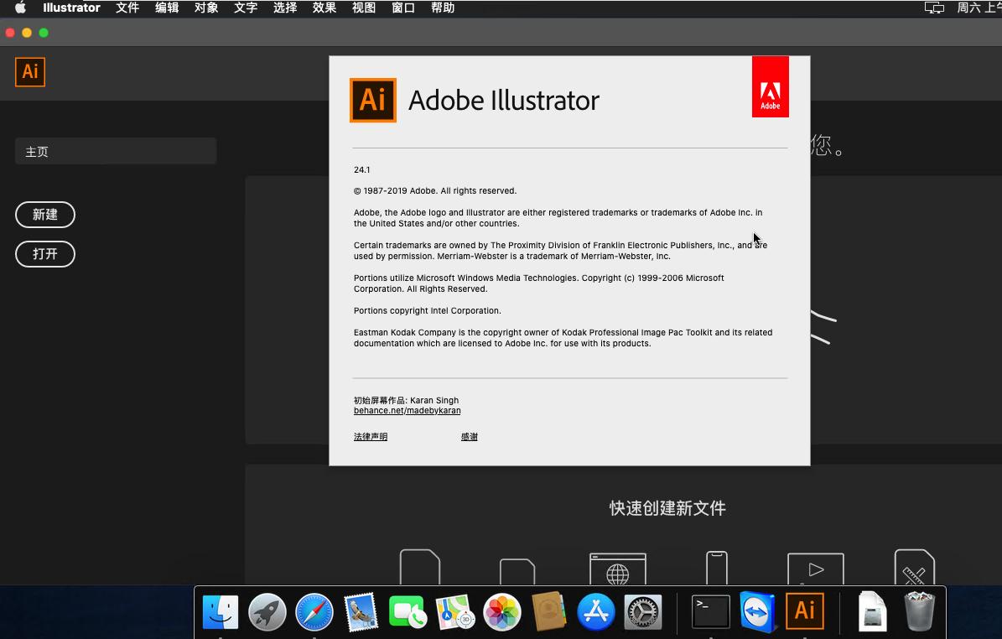Image resolution: width=1002 pixels, height=639 pixels.
Task: Open the 文字 menu
Action: click(x=246, y=8)
